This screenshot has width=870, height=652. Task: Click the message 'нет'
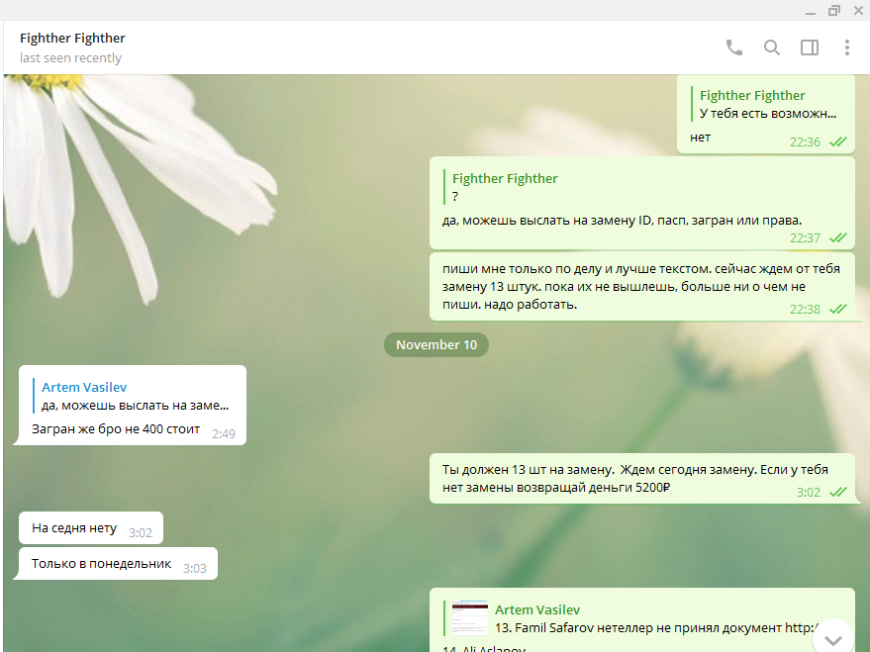[x=700, y=138]
